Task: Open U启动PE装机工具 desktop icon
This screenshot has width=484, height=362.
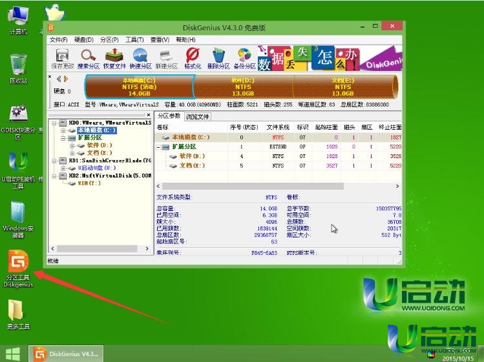Action: pos(18,170)
